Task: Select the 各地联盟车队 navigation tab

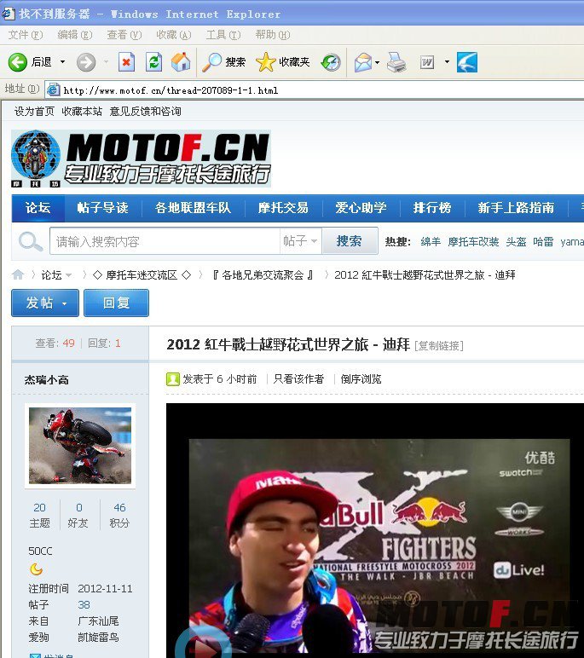Action: click(x=193, y=208)
